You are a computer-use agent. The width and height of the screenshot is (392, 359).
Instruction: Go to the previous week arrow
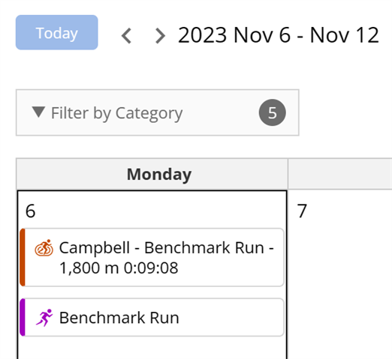point(126,36)
